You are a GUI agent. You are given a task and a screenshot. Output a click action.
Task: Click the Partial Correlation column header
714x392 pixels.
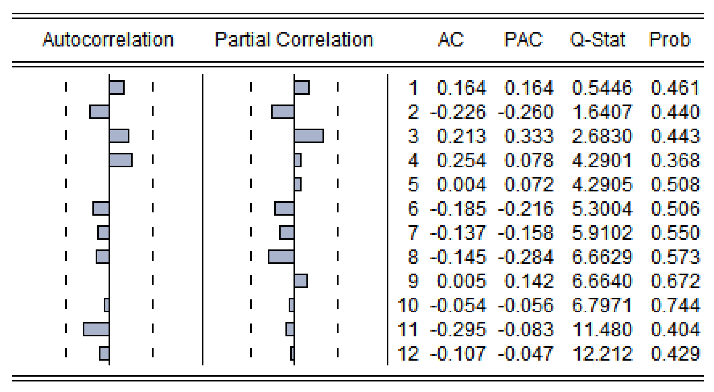click(x=294, y=39)
